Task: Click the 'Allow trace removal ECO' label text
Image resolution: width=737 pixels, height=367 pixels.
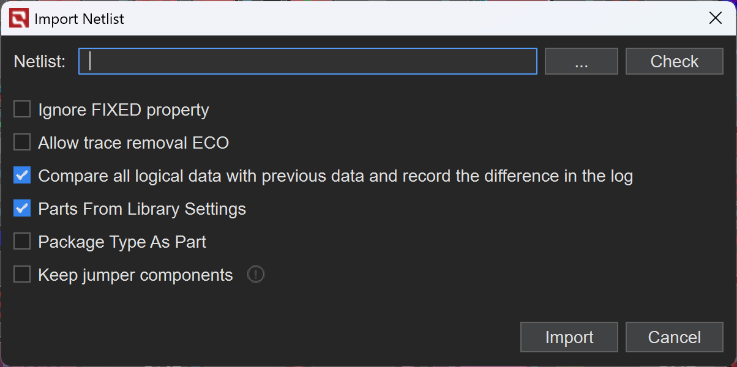Action: 133,143
